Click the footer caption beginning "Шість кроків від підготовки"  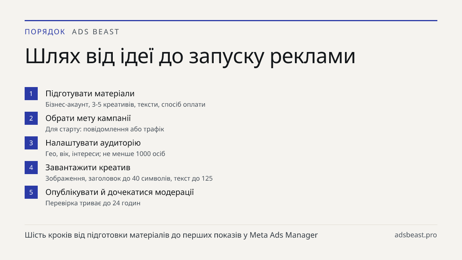coord(171,235)
